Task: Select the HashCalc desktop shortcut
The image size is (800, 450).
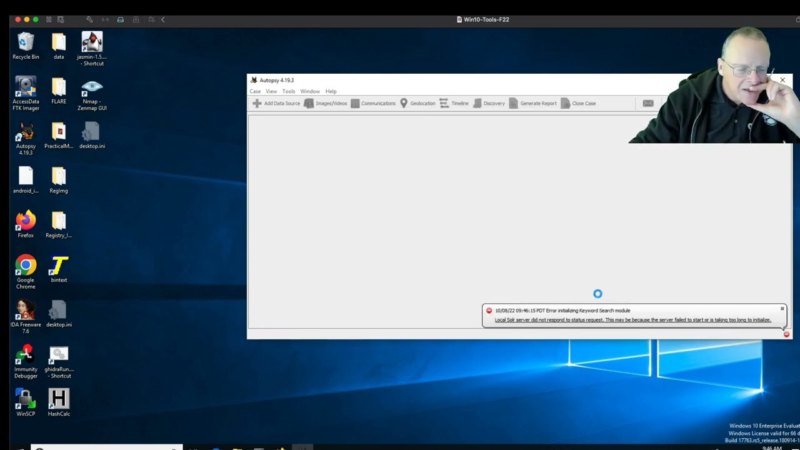Action: coord(59,403)
